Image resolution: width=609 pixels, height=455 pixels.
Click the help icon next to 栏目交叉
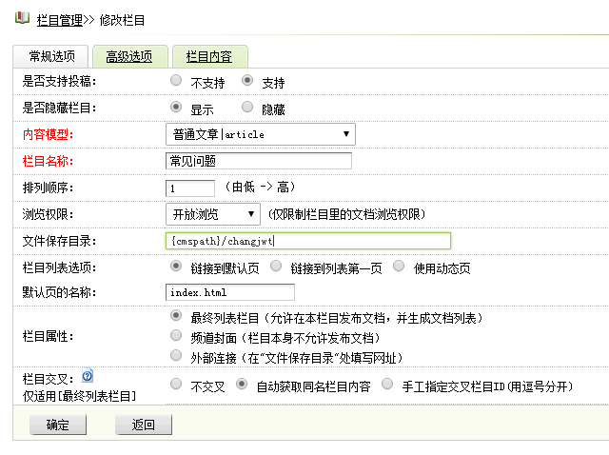point(87,377)
